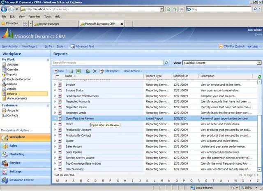Click the share report icon in the toolbar
This screenshot has height=191, width=263.
point(88,71)
